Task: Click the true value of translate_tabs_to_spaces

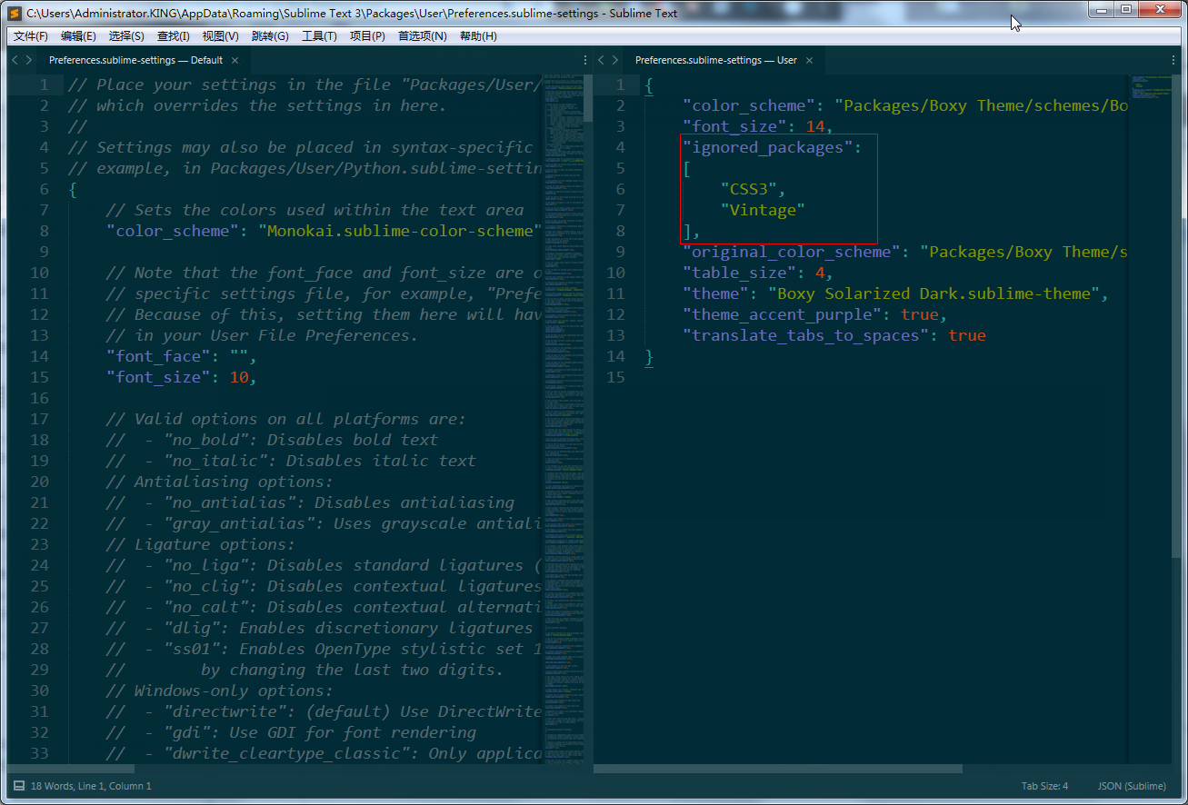Action: pyautogui.click(x=966, y=334)
